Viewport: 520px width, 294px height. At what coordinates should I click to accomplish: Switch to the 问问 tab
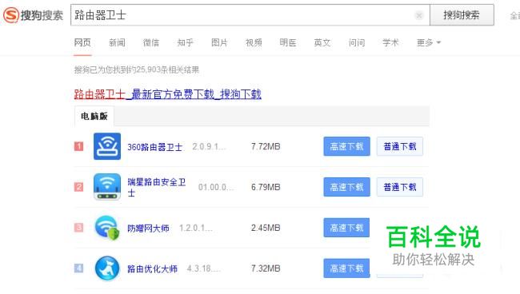pos(357,42)
